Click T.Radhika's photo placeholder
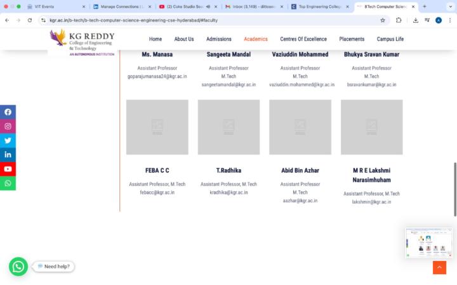Screen dimensions: 457x285 click(228, 127)
